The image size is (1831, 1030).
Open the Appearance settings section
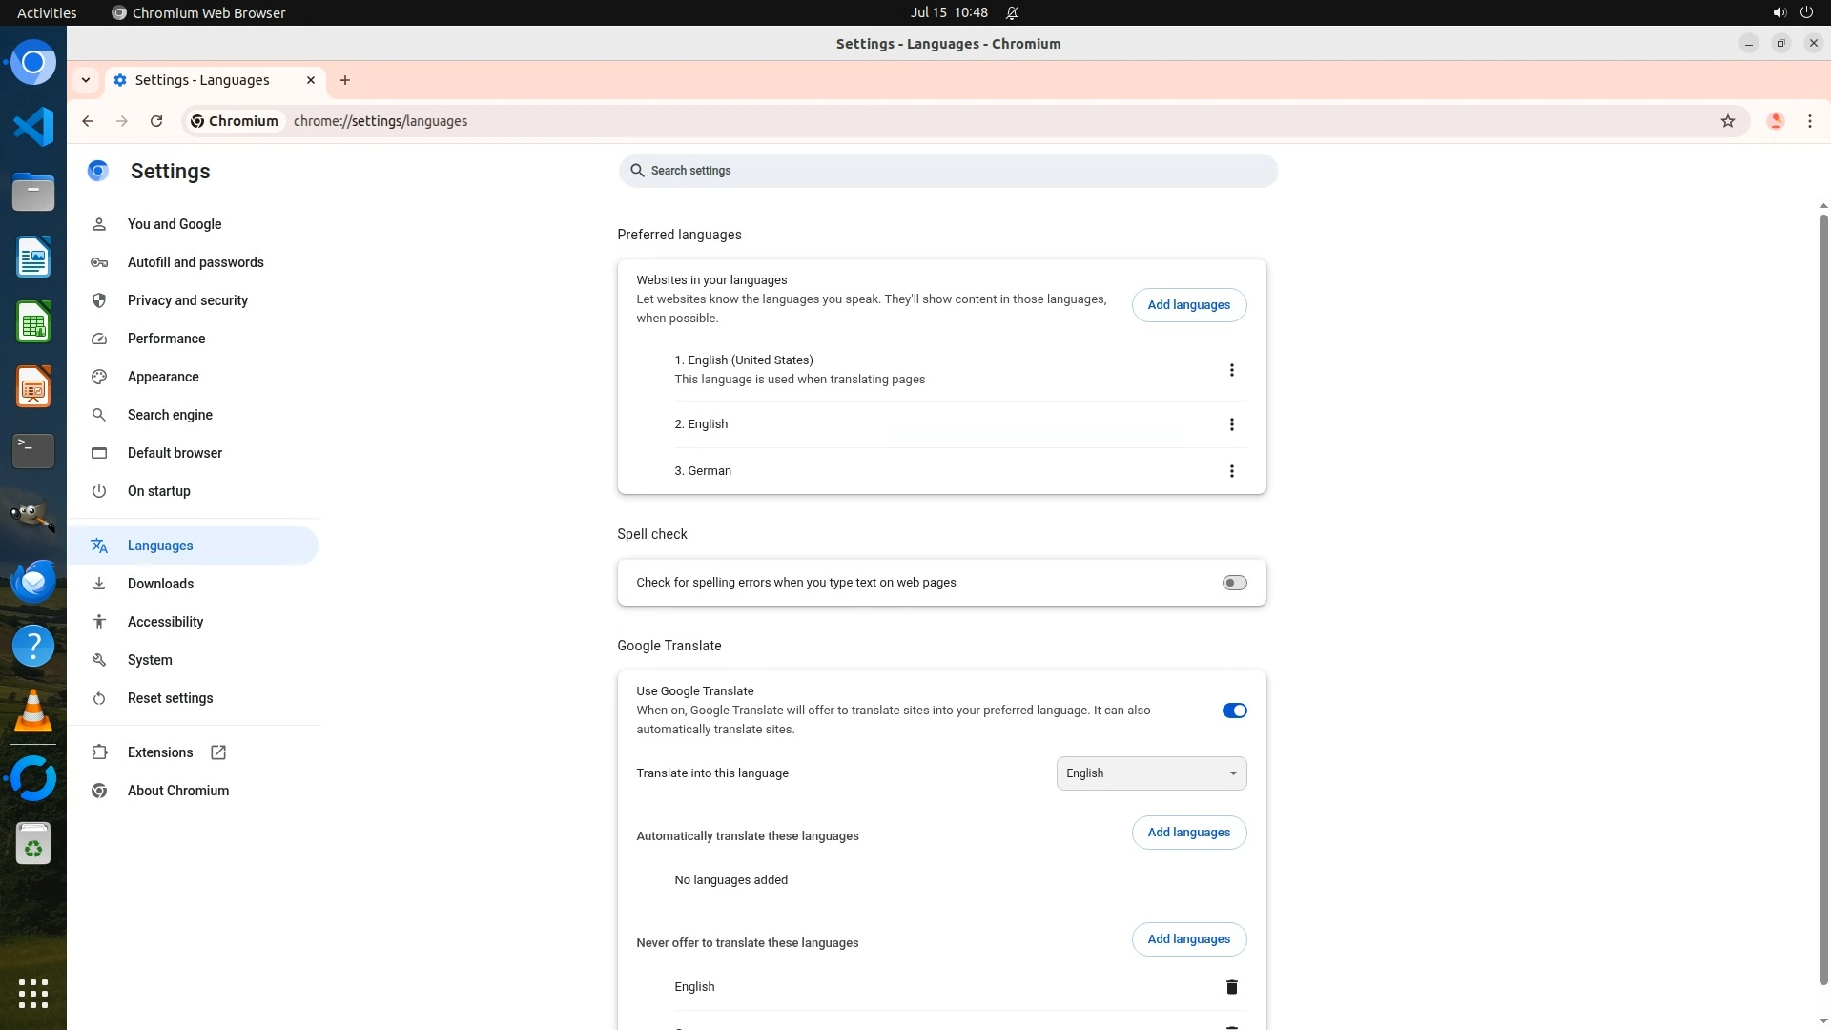pos(163,377)
